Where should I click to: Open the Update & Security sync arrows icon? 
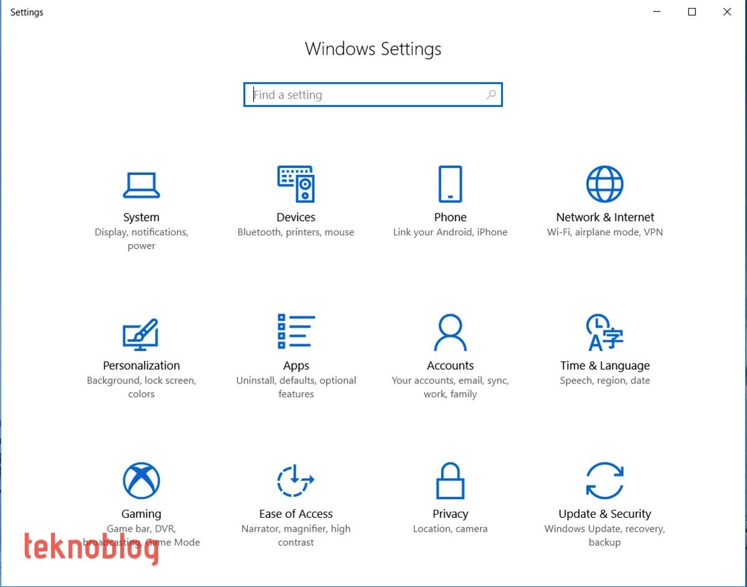[604, 481]
